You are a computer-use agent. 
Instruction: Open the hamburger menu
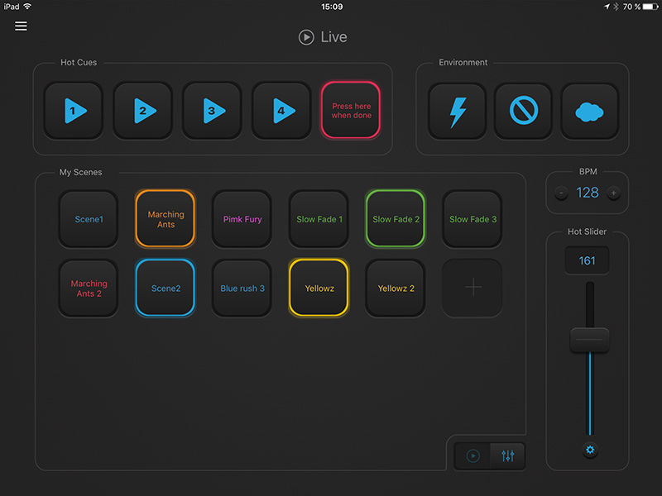[x=21, y=26]
